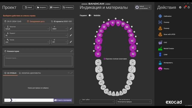Click connector dot between teeth 23 and 24
The width and height of the screenshot is (192, 108).
132,27
